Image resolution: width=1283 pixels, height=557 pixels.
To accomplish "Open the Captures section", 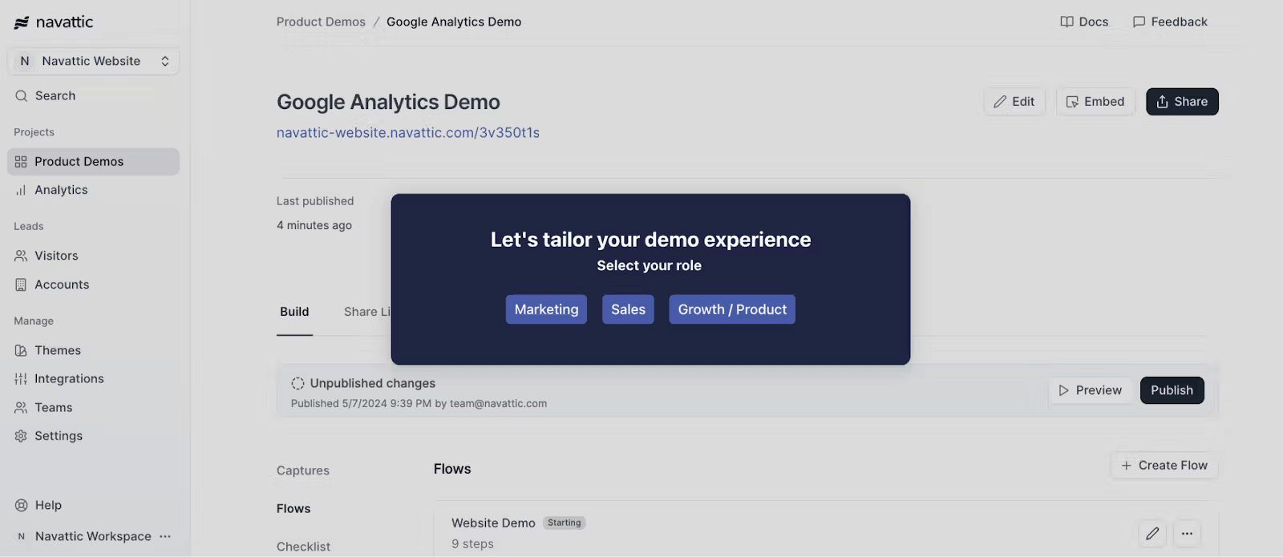I will tap(303, 470).
